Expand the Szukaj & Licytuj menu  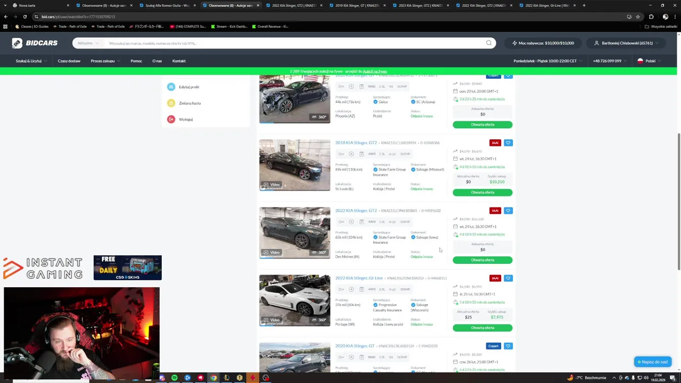(30, 61)
